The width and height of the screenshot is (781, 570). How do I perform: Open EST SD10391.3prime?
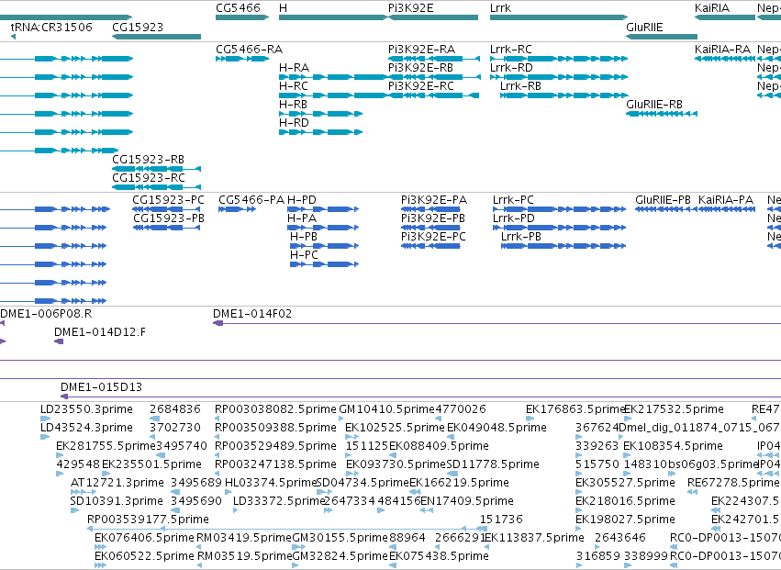click(74, 510)
